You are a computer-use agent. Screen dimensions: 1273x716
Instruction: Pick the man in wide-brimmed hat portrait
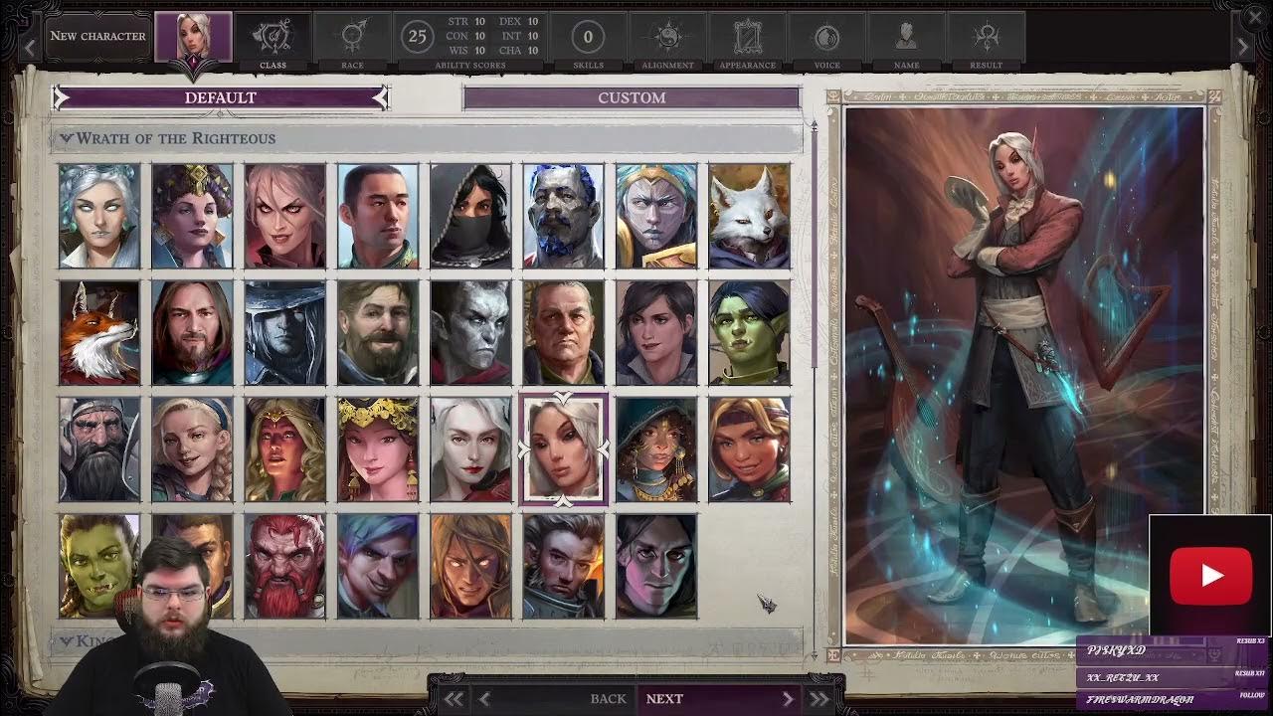tap(284, 332)
